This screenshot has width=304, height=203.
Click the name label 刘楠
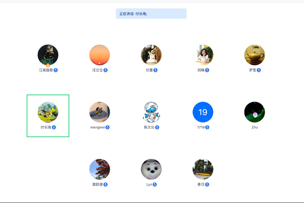201,70
